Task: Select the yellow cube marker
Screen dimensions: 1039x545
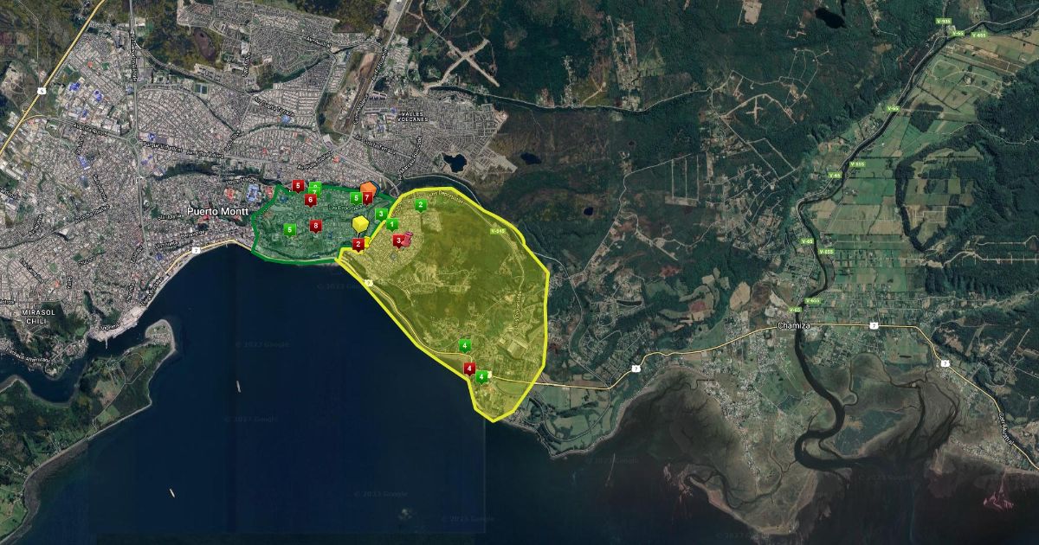Action: click(360, 223)
